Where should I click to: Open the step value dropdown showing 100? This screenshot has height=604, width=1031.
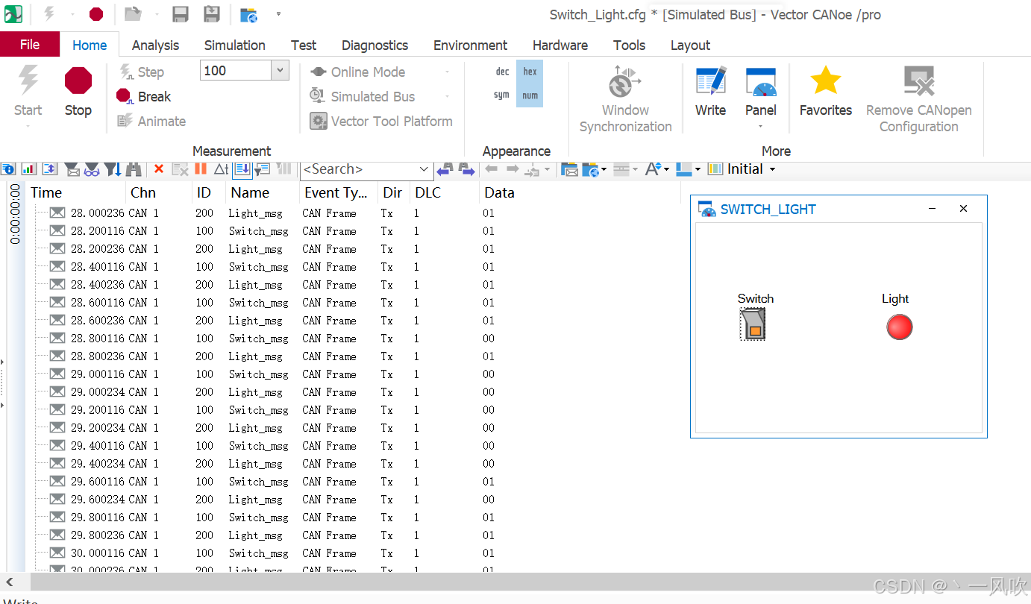[281, 71]
